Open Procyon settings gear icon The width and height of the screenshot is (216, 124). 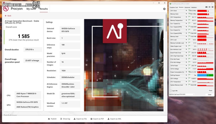click(164, 9)
